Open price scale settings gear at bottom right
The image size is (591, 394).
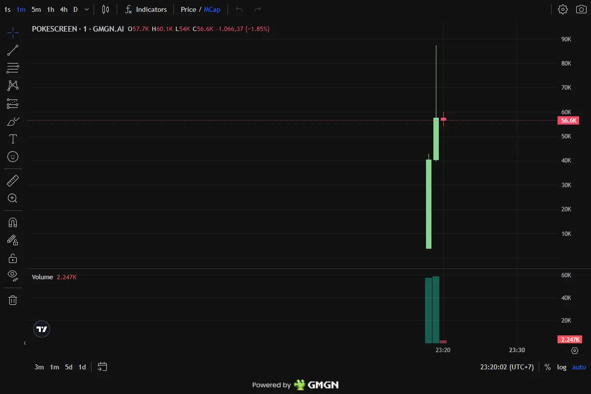575,351
